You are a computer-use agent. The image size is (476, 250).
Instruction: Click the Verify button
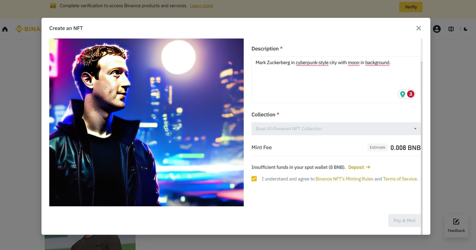[411, 7]
